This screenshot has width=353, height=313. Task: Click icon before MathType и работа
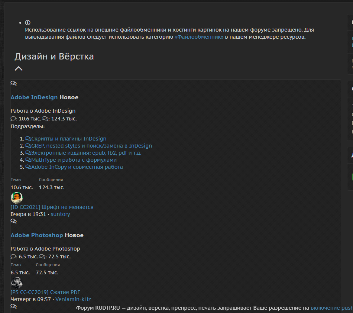click(x=28, y=159)
